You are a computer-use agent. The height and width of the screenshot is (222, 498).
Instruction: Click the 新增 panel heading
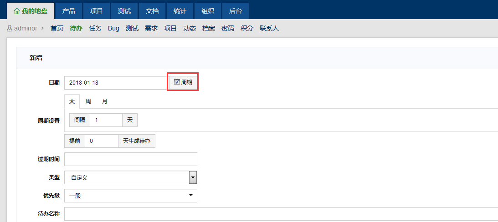coord(36,58)
